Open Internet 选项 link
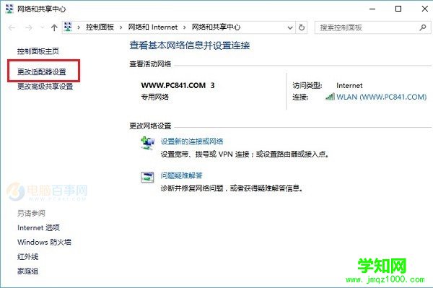Viewport: 433px width, 288px height. click(x=38, y=228)
